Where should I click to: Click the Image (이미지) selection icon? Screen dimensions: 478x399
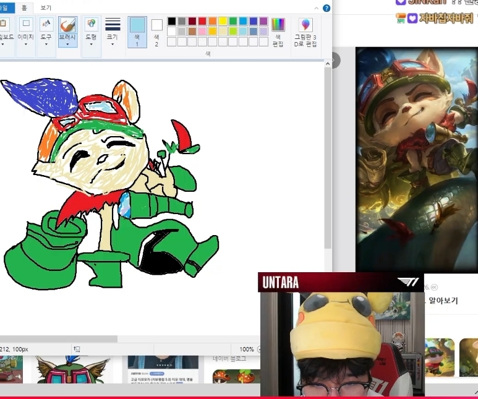26,25
